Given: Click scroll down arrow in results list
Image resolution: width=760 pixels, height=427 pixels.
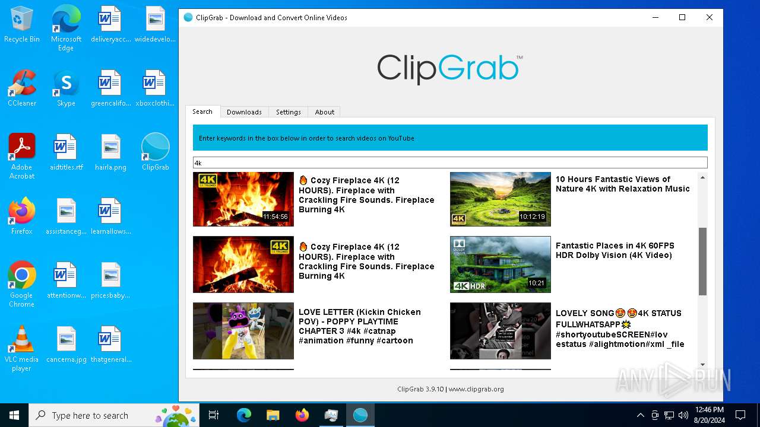Looking at the screenshot, I should [x=703, y=365].
